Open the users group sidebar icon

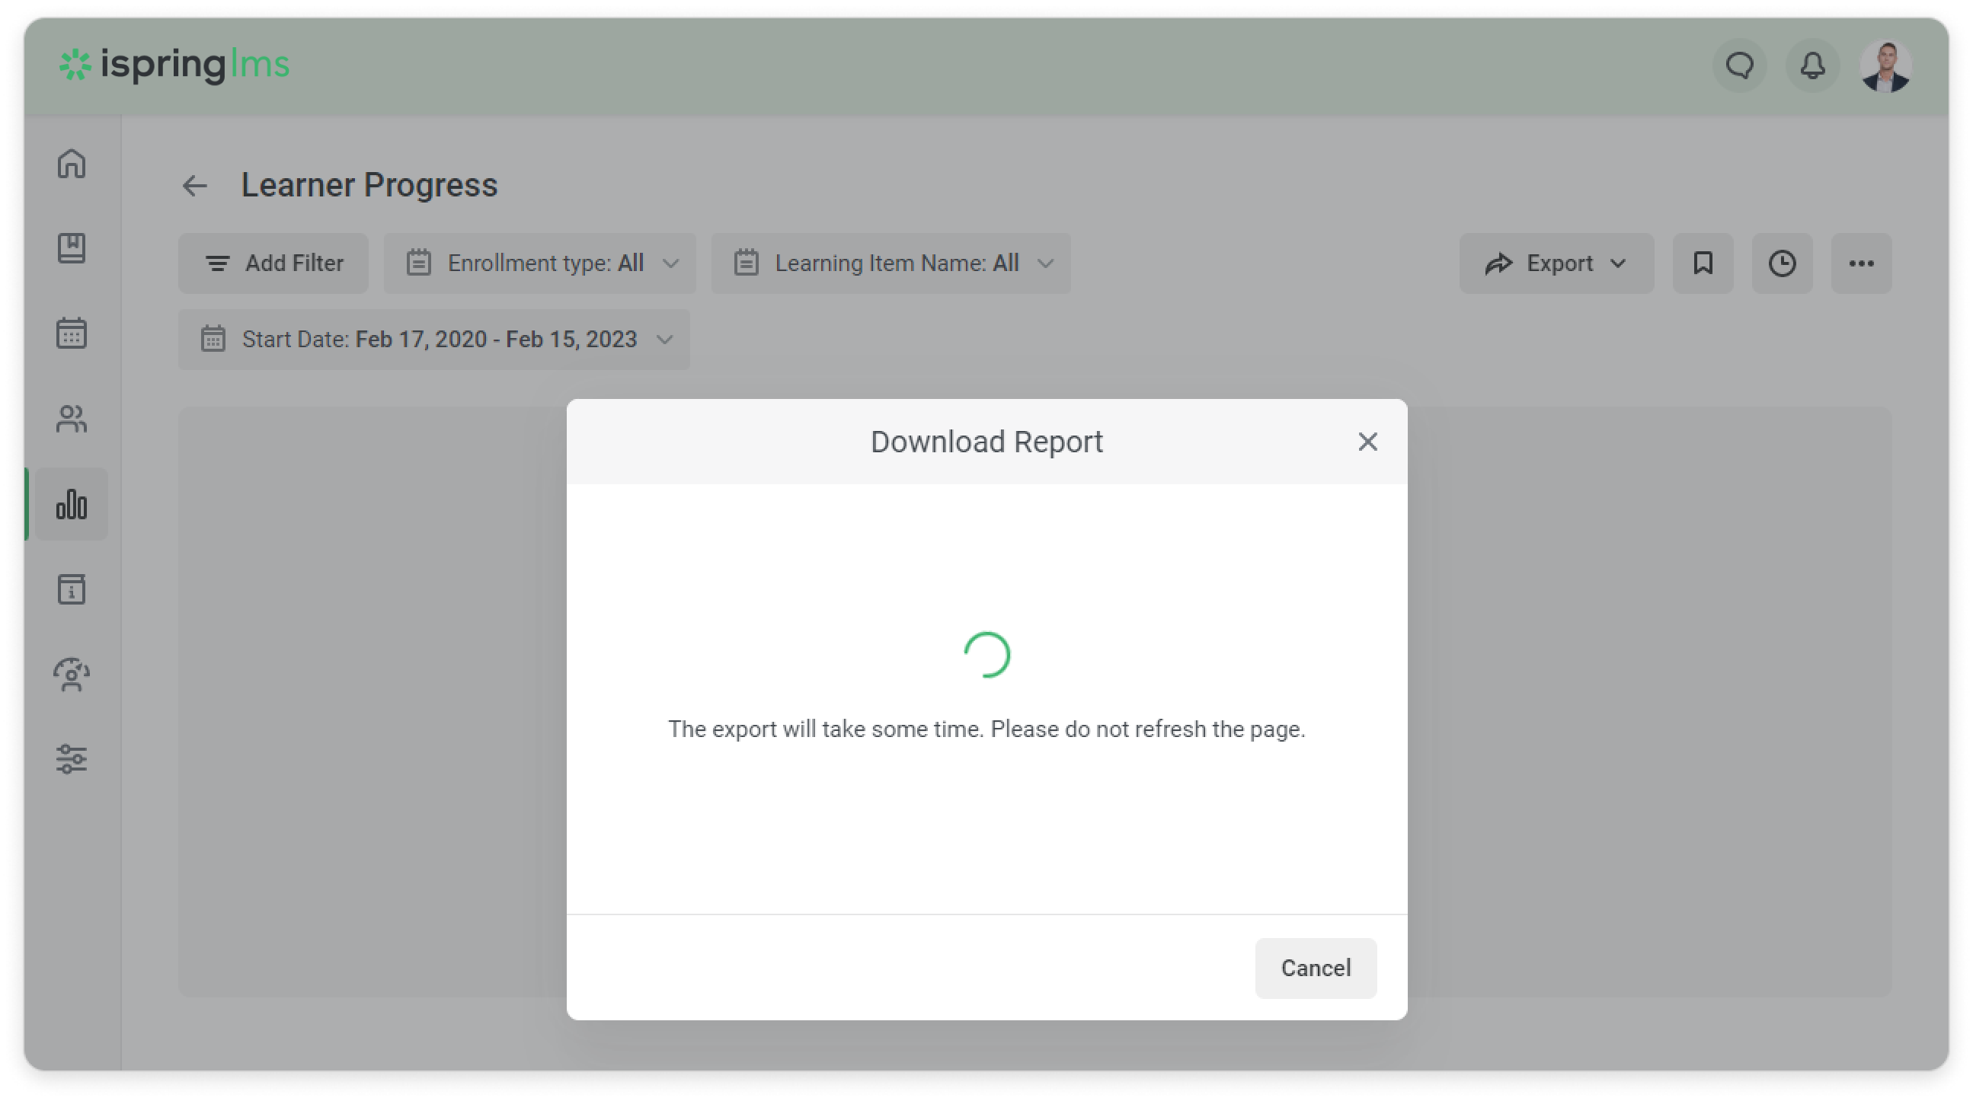pyautogui.click(x=72, y=419)
